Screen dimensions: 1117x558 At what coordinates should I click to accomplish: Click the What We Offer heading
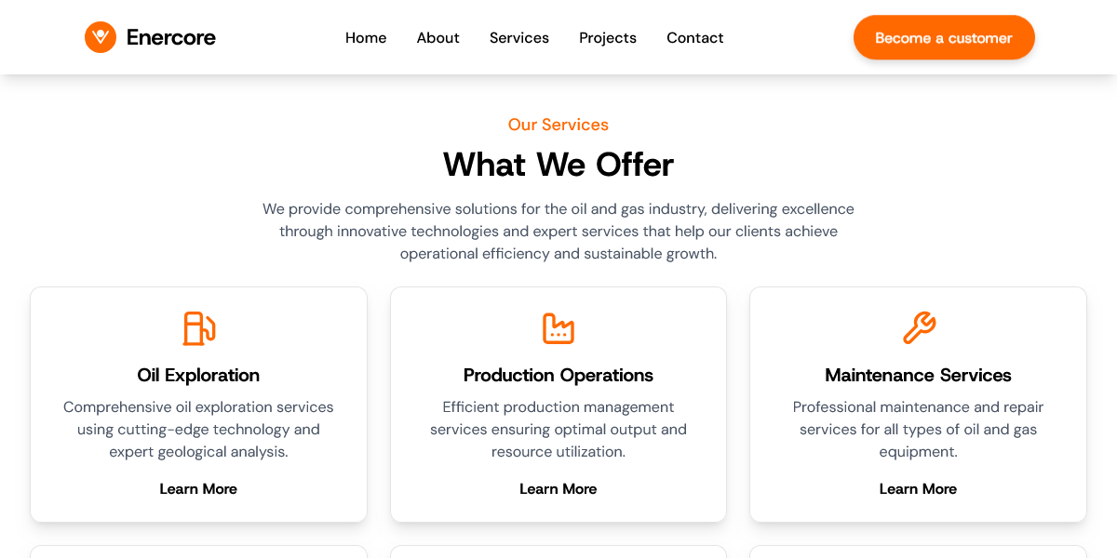(x=558, y=165)
